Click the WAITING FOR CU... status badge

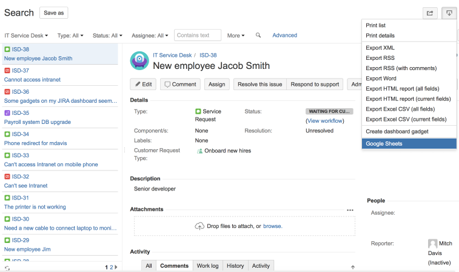(x=329, y=111)
